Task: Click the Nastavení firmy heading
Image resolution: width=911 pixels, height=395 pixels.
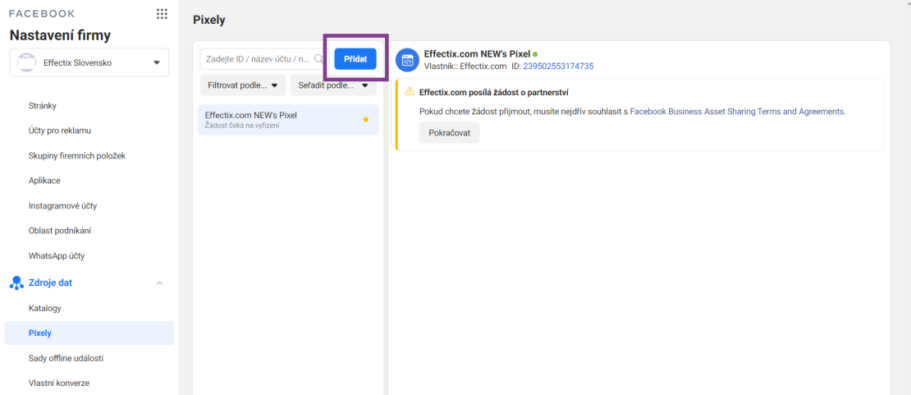Action: point(60,35)
